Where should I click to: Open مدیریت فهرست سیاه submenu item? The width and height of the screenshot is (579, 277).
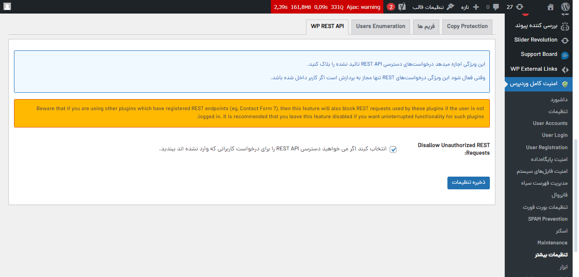click(544, 183)
